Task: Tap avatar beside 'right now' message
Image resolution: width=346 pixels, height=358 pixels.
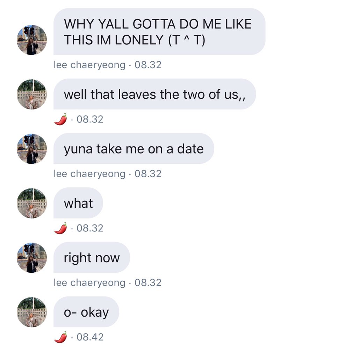Action: pos(32,258)
